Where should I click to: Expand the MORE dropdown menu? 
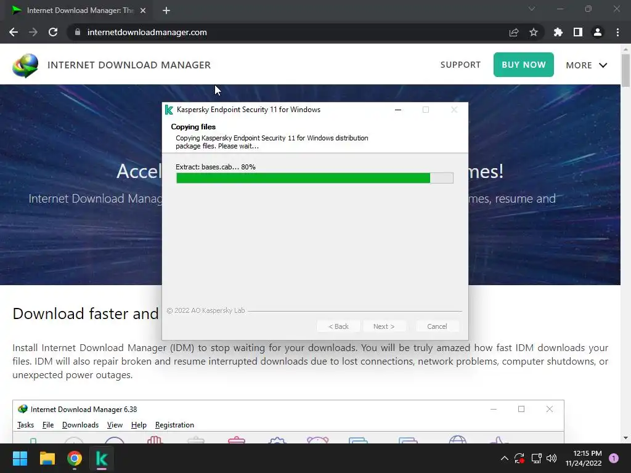point(587,65)
